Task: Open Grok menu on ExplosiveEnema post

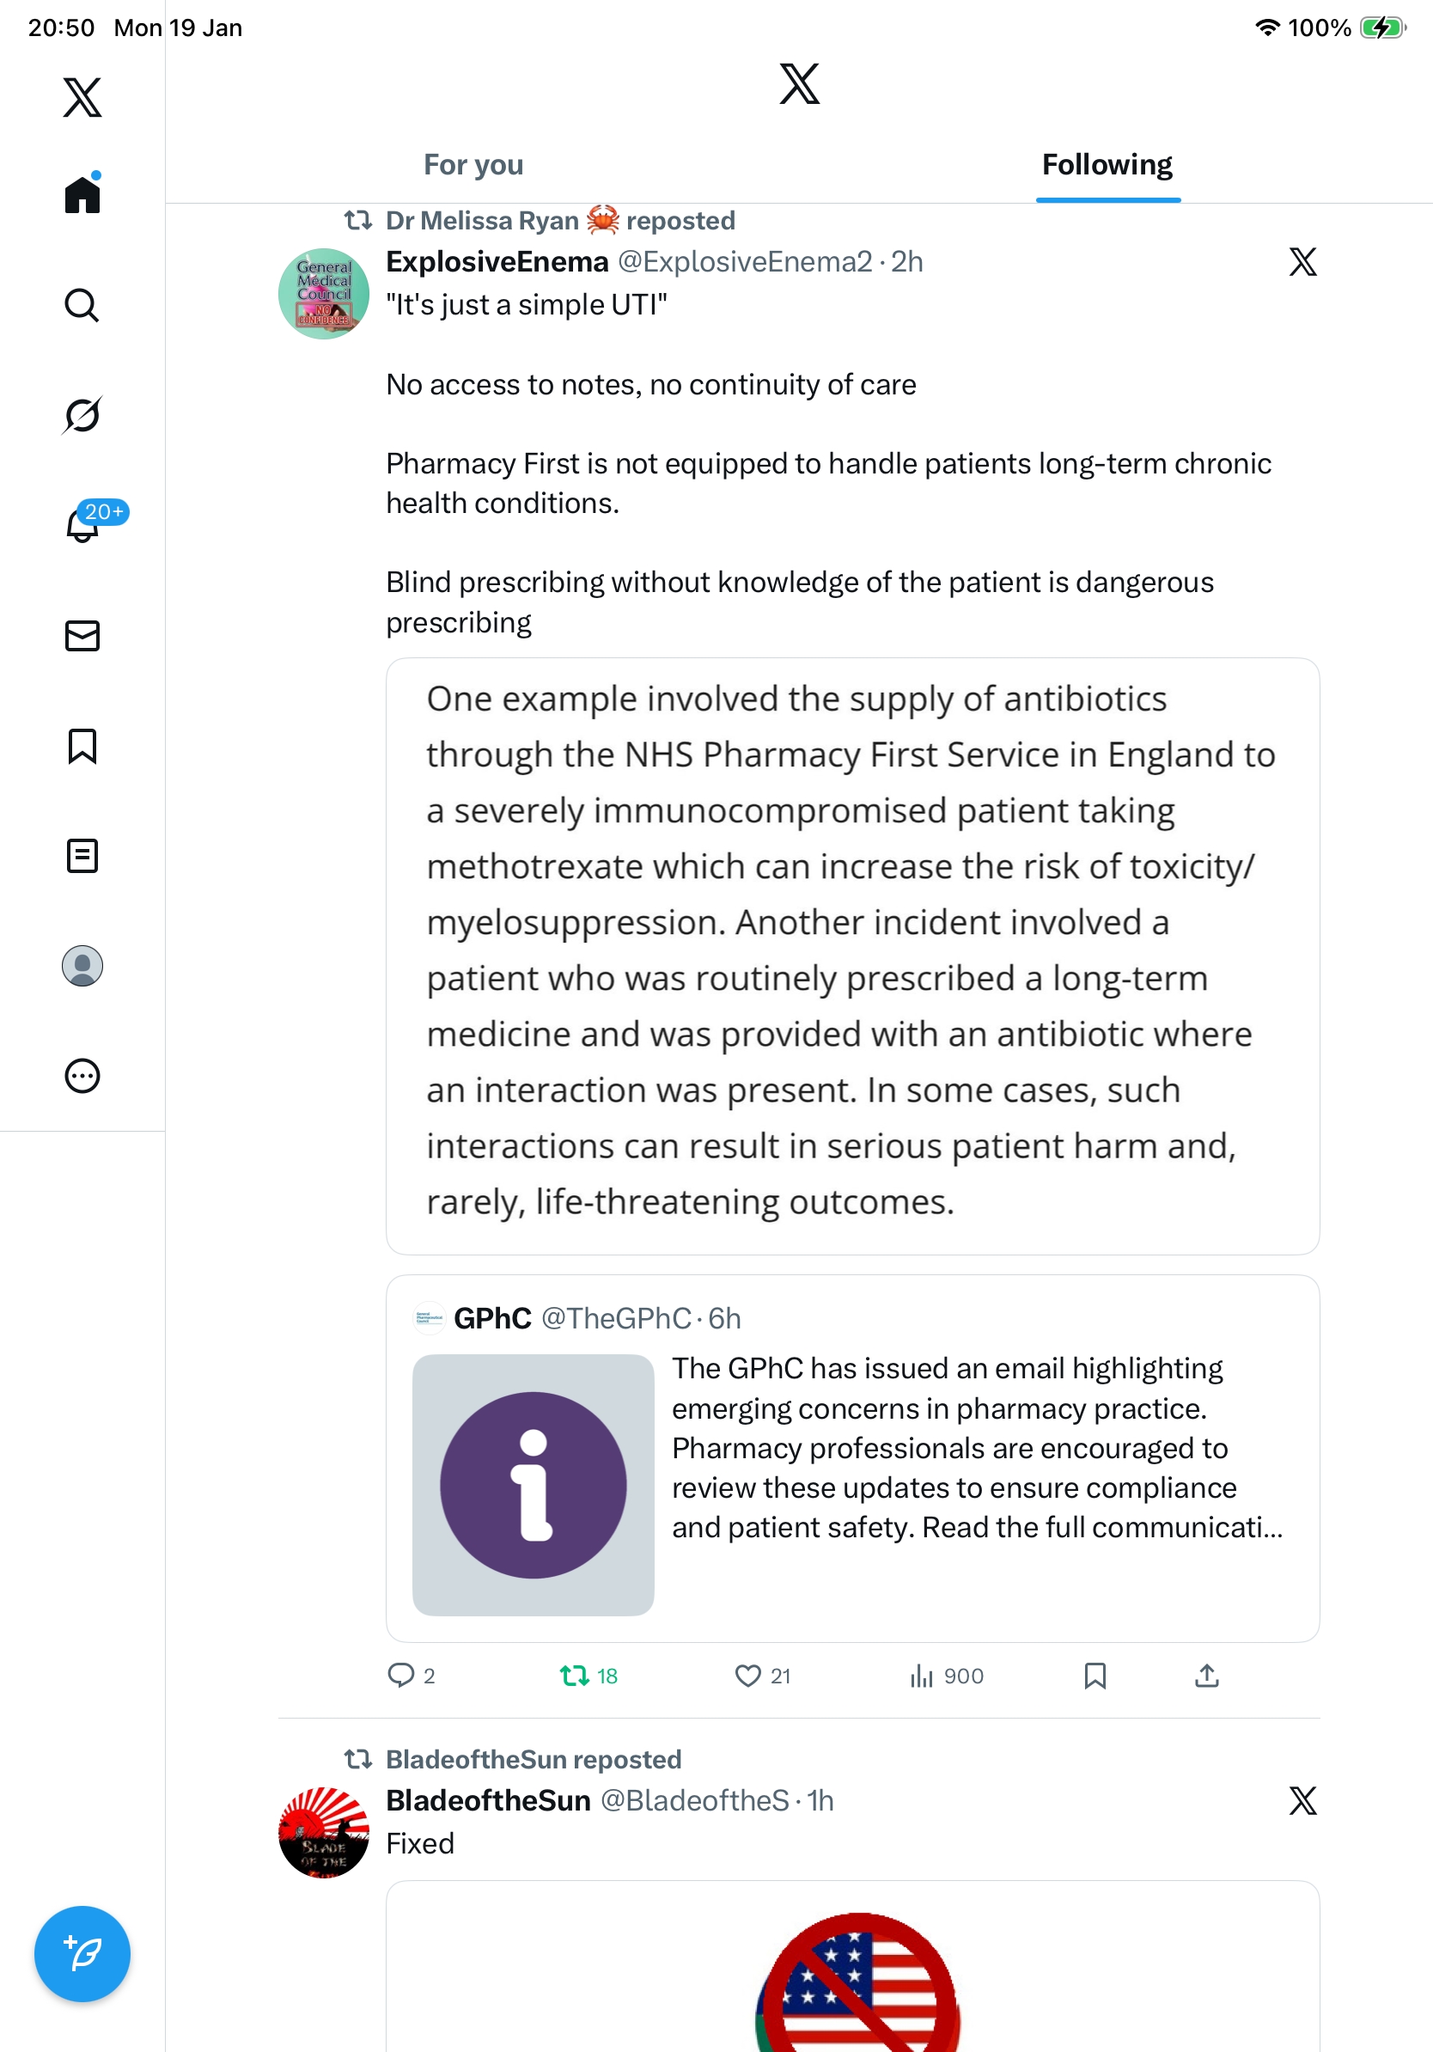Action: 1302,262
